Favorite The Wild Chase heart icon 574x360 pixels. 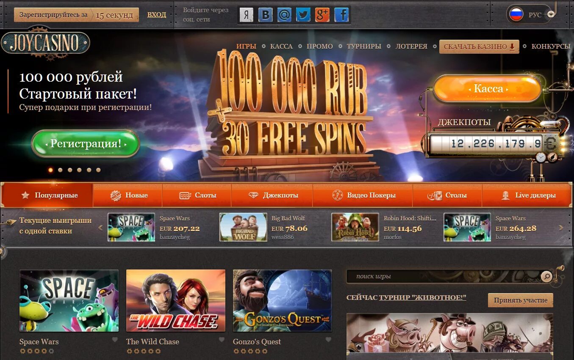click(222, 340)
